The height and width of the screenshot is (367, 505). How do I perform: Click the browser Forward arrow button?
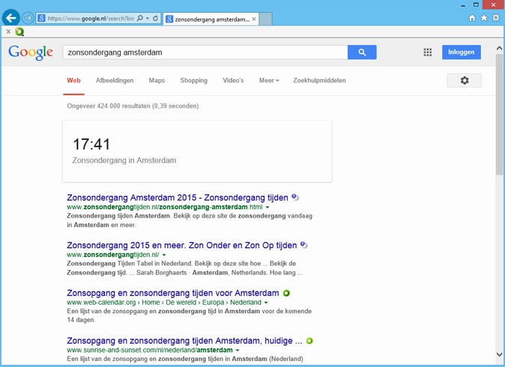(x=28, y=18)
